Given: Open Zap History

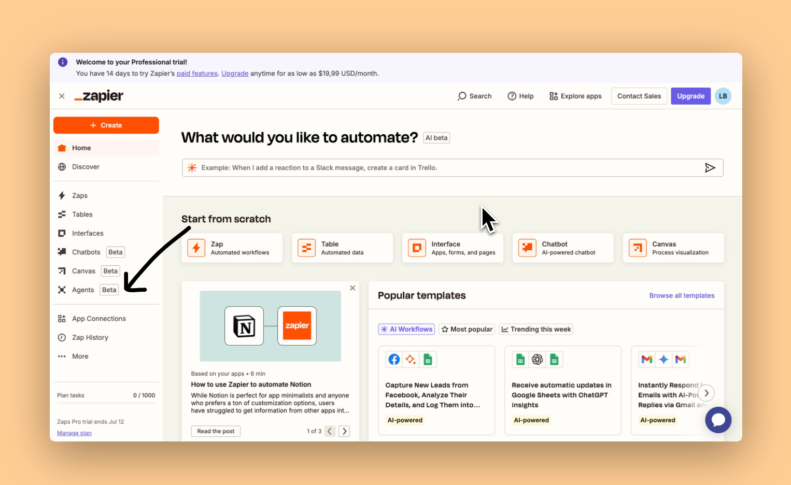Looking at the screenshot, I should click(x=106, y=337).
